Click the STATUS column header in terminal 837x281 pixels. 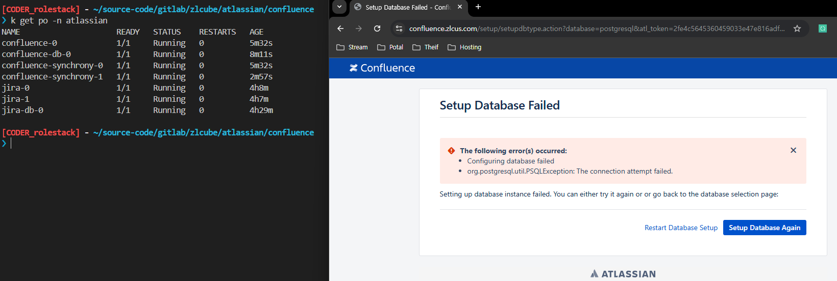(x=167, y=32)
